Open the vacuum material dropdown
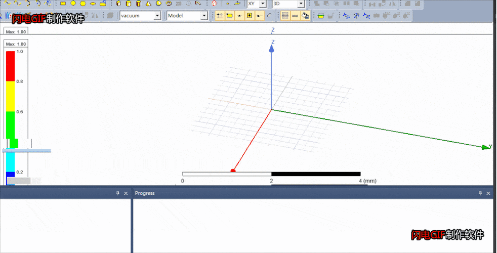Image resolution: width=497 pixels, height=253 pixels. tap(157, 16)
